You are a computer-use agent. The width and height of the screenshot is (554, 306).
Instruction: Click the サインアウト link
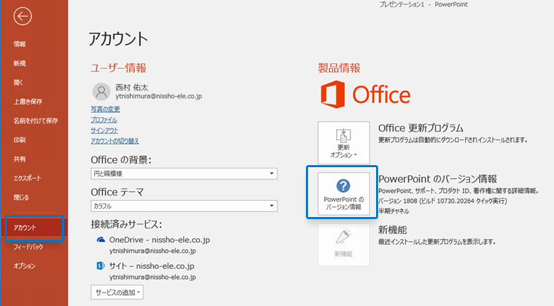pos(104,130)
